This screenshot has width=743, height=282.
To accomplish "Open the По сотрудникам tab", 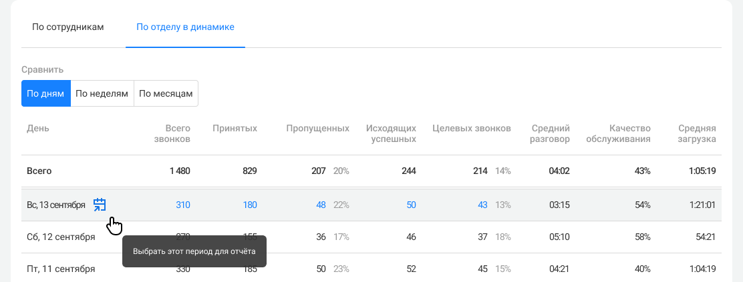I will click(x=68, y=27).
